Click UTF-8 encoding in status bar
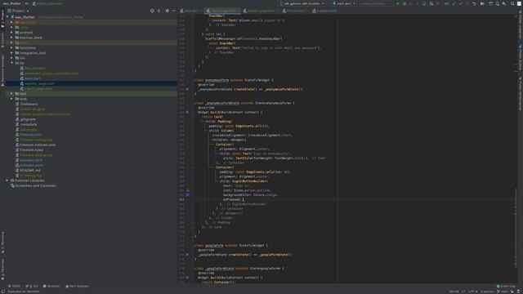The width and height of the screenshot is (523, 294). click(x=472, y=292)
